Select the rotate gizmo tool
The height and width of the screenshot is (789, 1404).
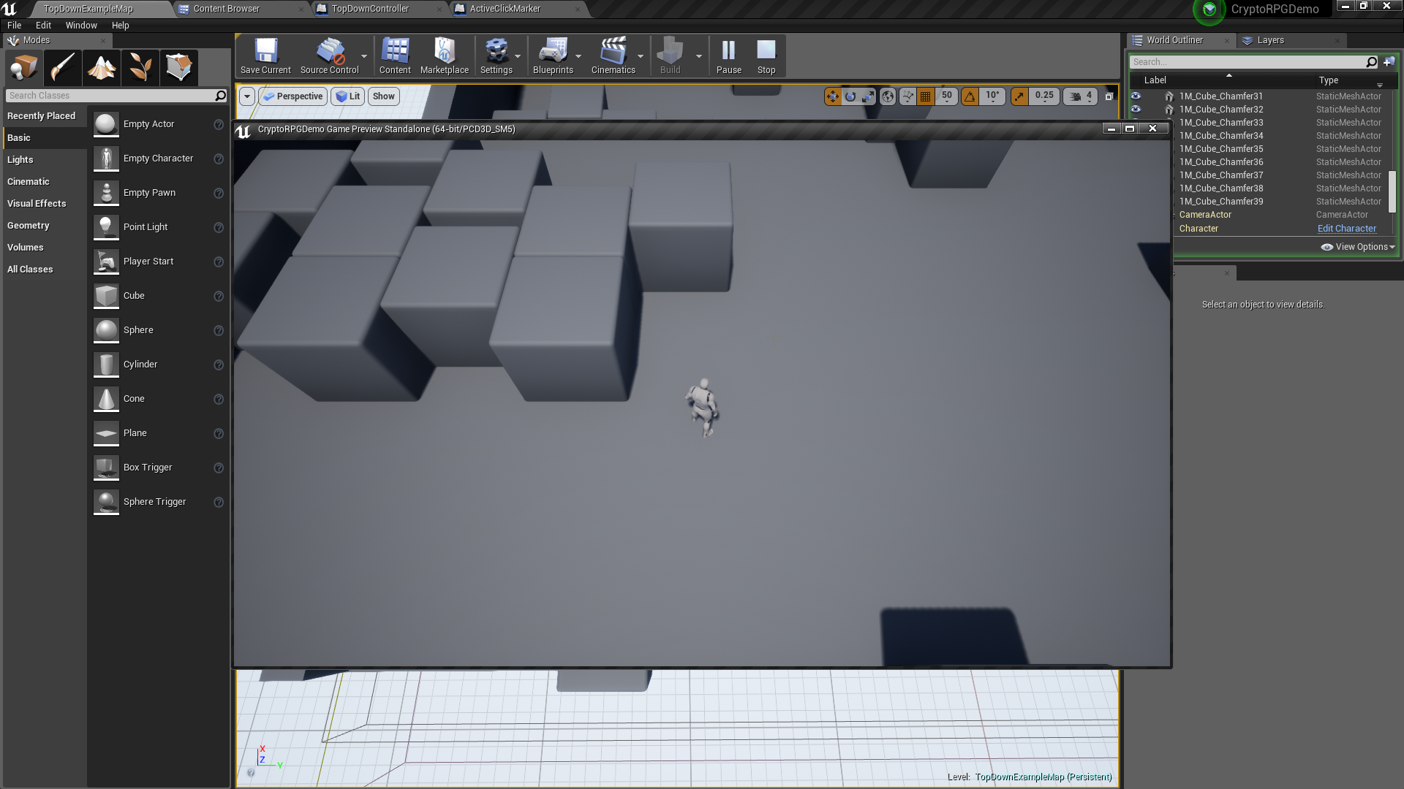pyautogui.click(x=850, y=96)
